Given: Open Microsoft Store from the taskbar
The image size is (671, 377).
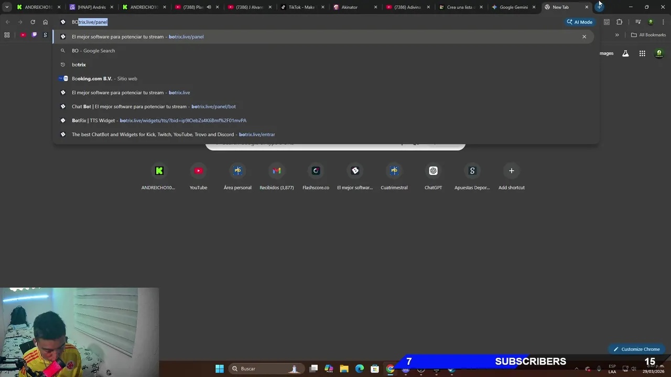Looking at the screenshot, I should pos(375,369).
